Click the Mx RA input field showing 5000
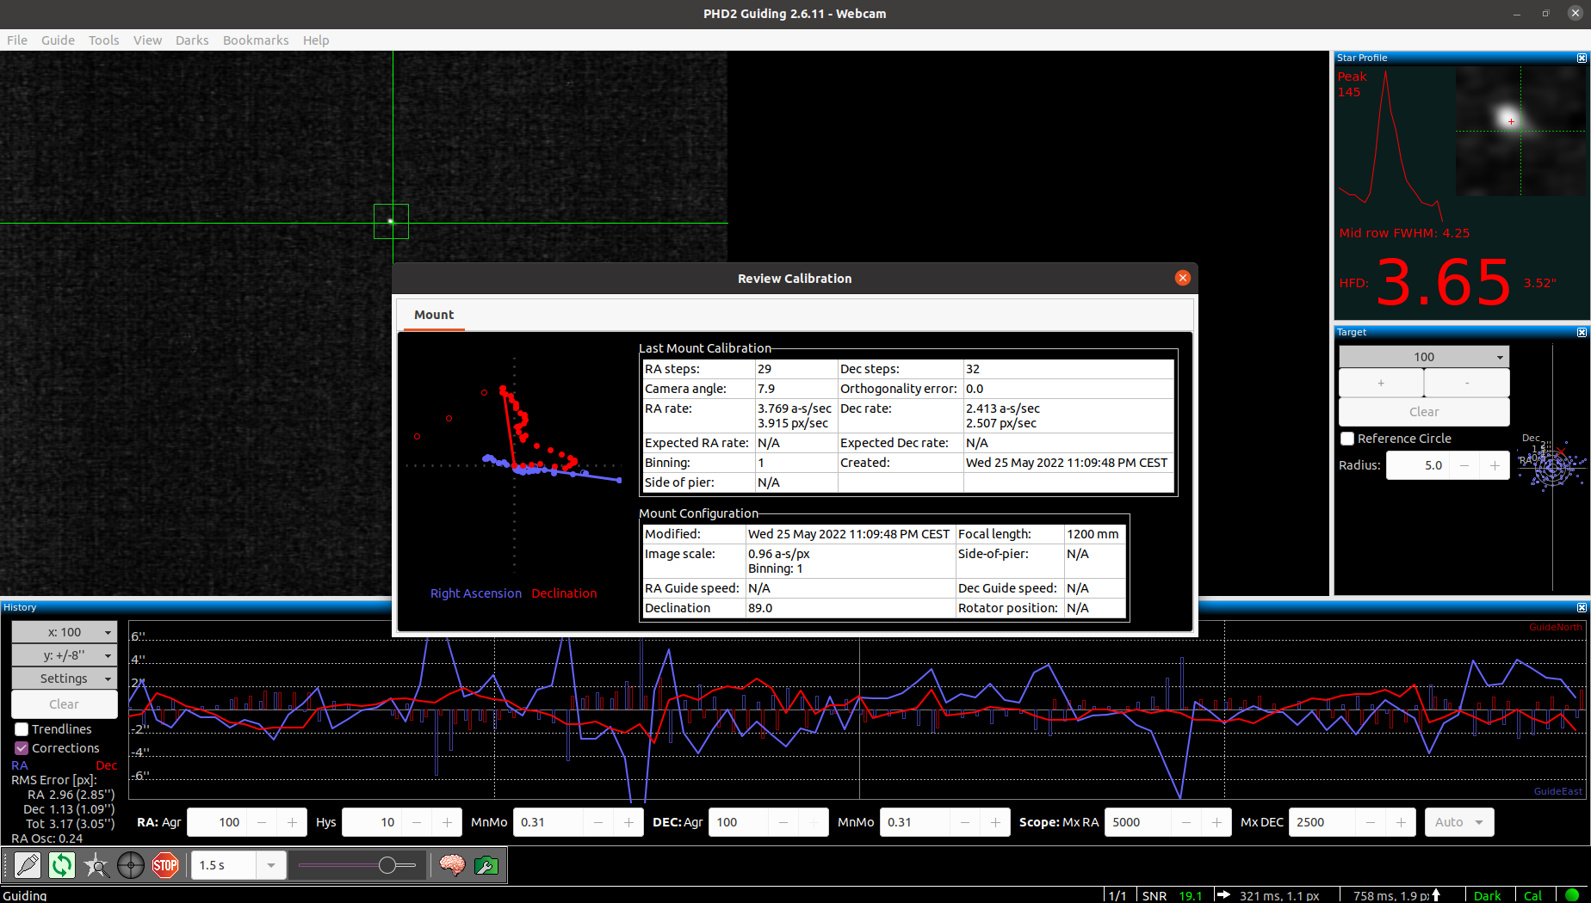 [1138, 822]
